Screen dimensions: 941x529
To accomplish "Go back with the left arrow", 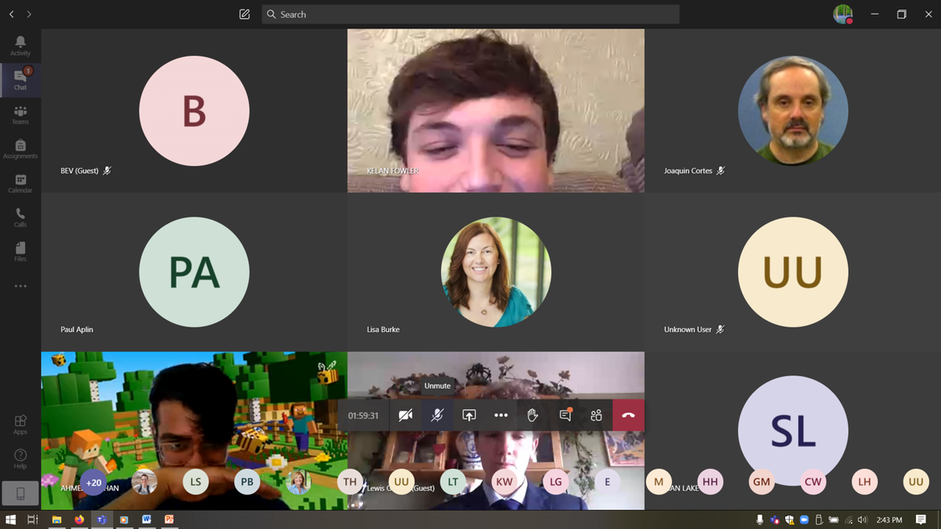I will [x=12, y=14].
